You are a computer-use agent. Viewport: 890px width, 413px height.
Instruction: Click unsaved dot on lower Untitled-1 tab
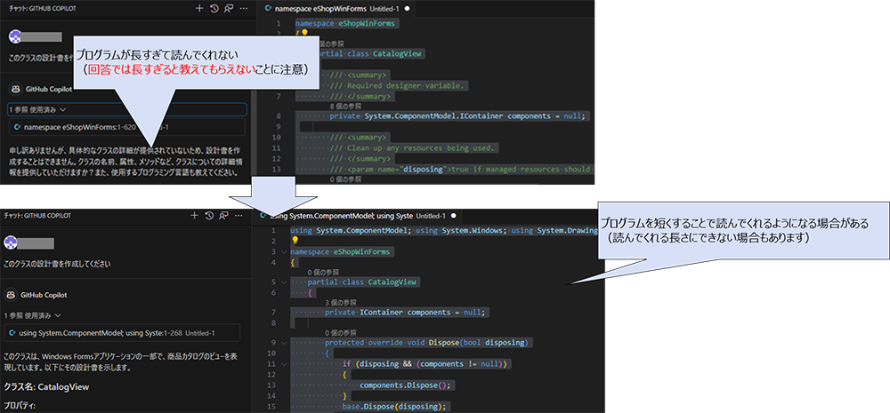coord(454,216)
